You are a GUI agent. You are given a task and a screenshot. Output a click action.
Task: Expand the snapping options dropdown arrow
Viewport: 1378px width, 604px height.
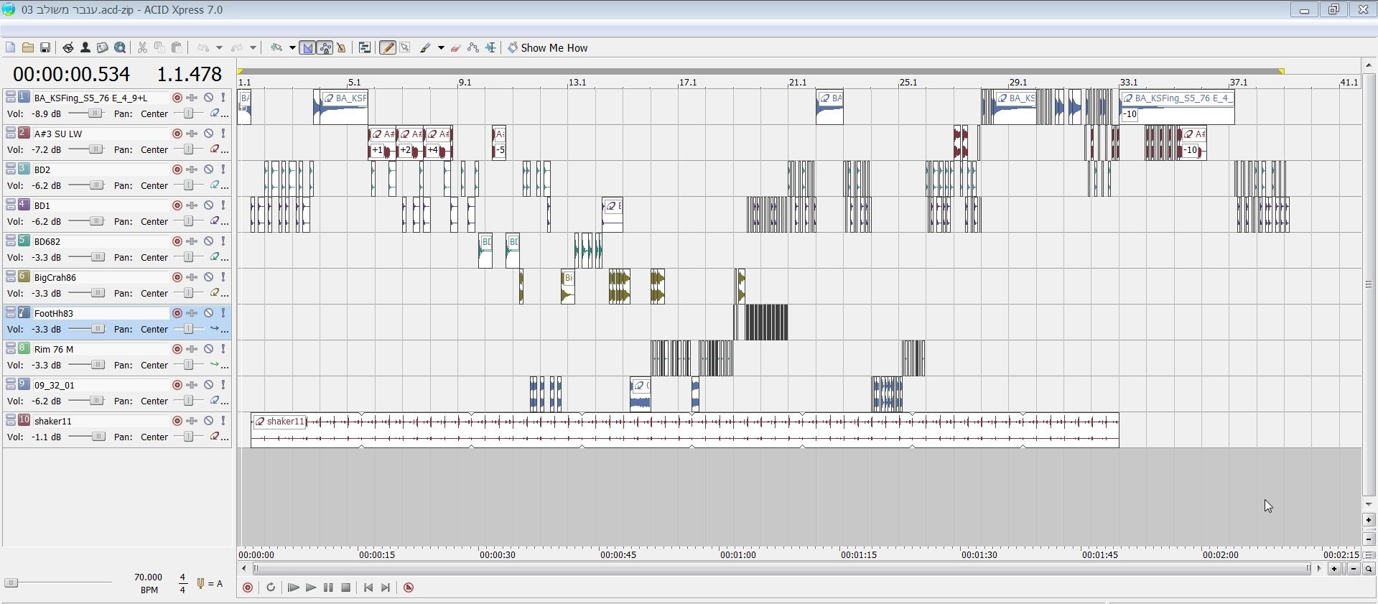pos(292,48)
